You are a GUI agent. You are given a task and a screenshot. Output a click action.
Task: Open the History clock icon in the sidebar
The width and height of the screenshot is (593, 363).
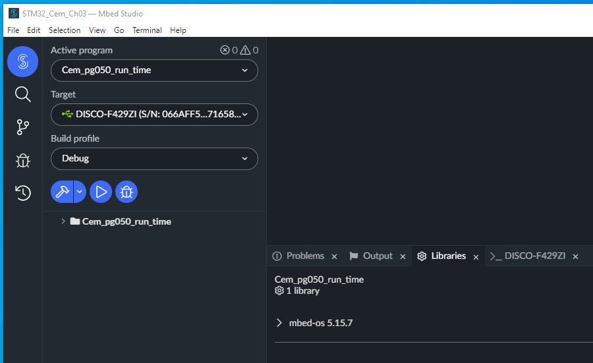[22, 193]
